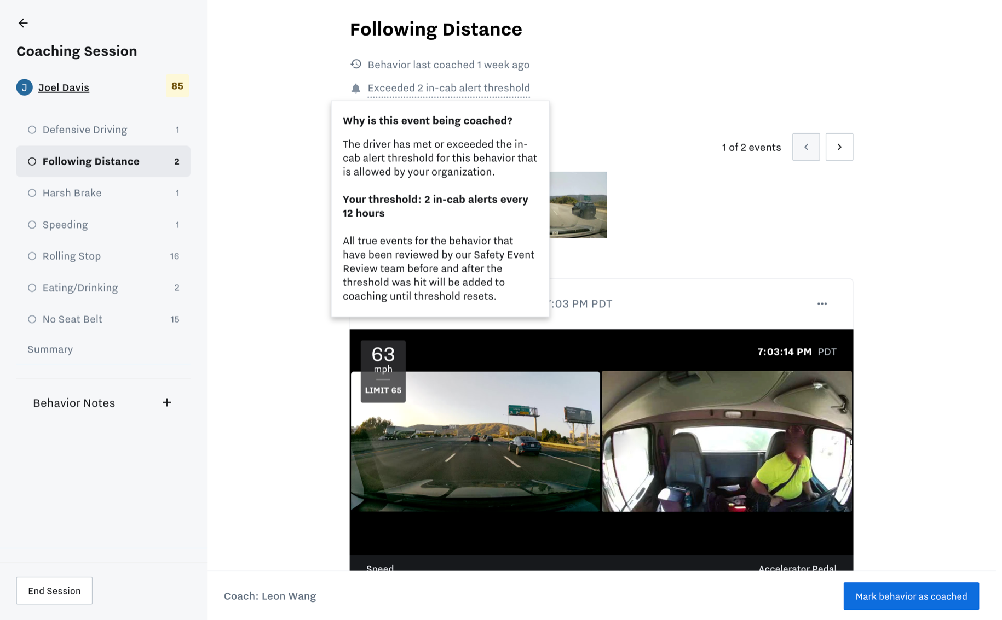Click the End Session button
This screenshot has width=1002, height=620.
pos(54,590)
